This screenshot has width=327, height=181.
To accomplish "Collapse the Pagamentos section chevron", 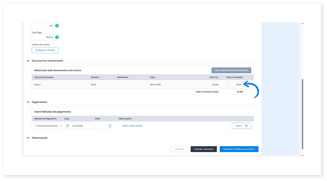I will click(x=28, y=102).
